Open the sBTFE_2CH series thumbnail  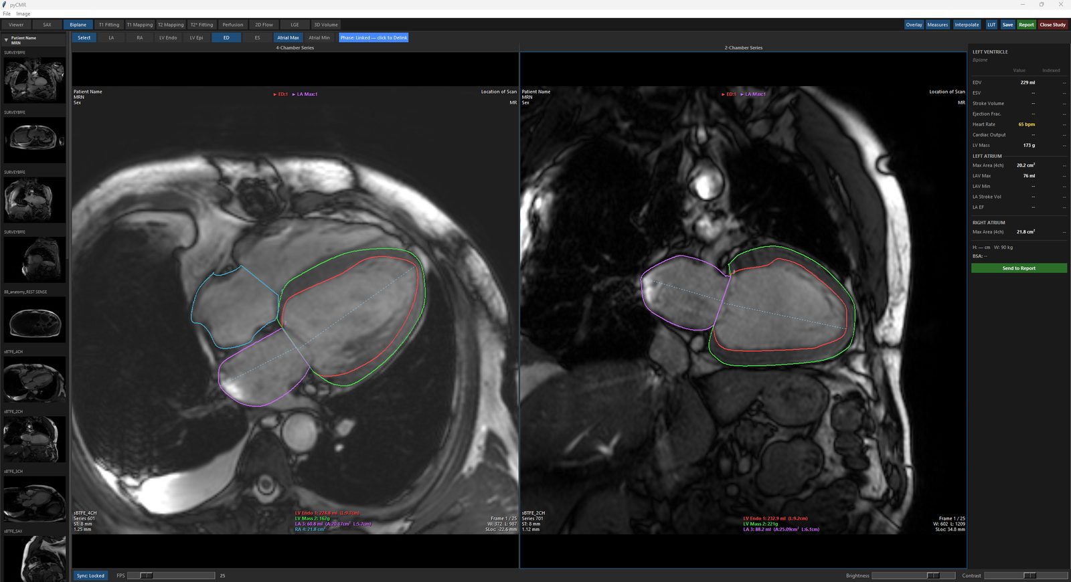(34, 439)
